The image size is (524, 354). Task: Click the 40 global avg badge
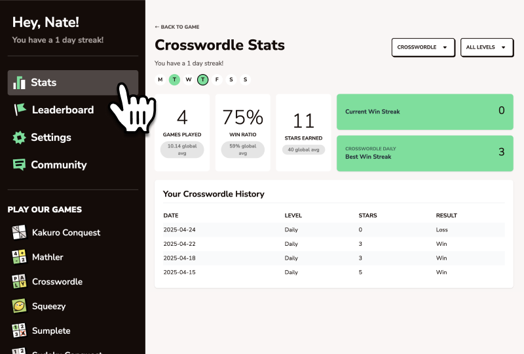pos(303,149)
